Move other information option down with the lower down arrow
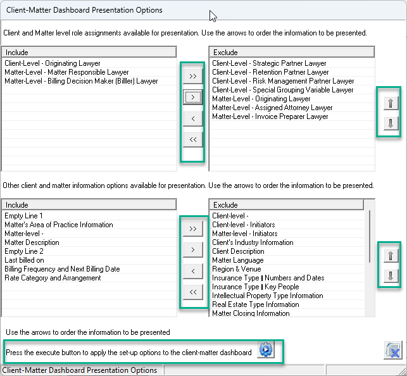Screen dimensions: 407x376 click(x=391, y=275)
